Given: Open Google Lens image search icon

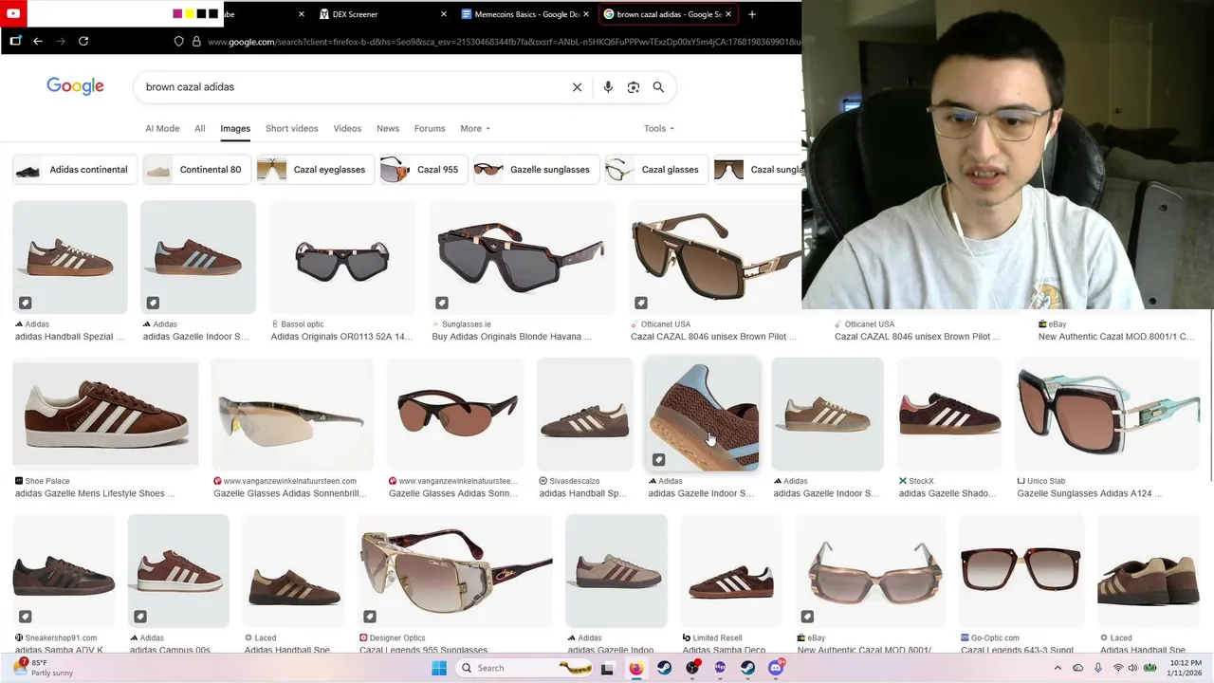Looking at the screenshot, I should [634, 87].
